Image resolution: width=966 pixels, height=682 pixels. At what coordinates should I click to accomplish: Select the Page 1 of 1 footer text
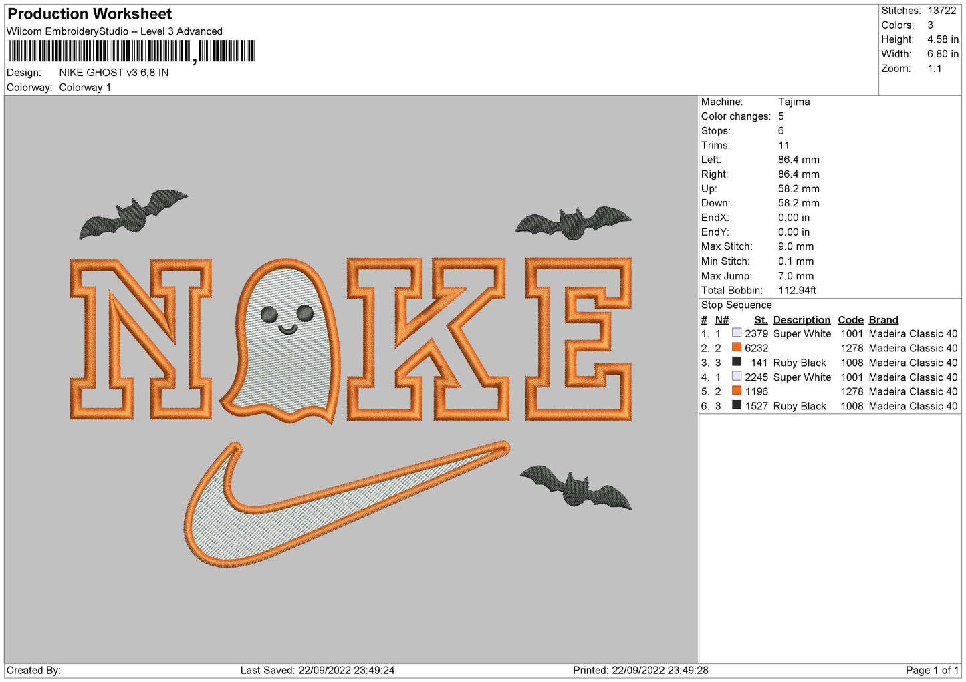point(931,670)
